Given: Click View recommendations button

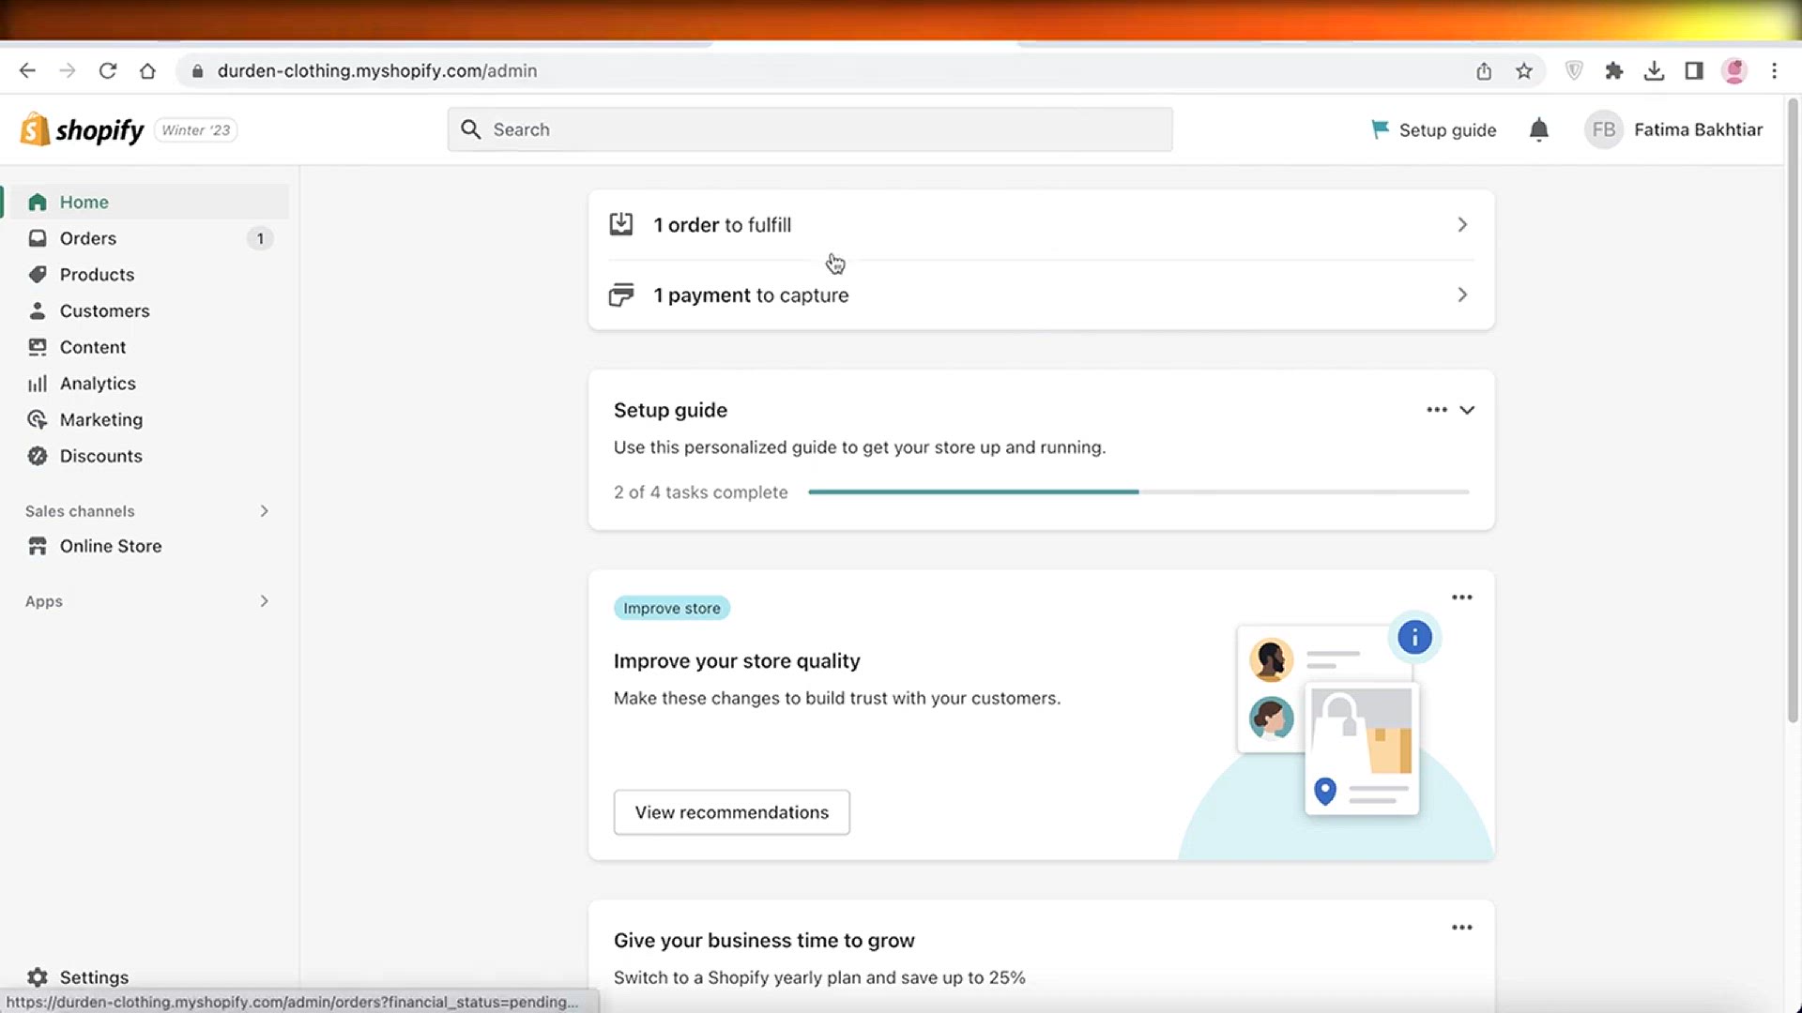Looking at the screenshot, I should [732, 812].
